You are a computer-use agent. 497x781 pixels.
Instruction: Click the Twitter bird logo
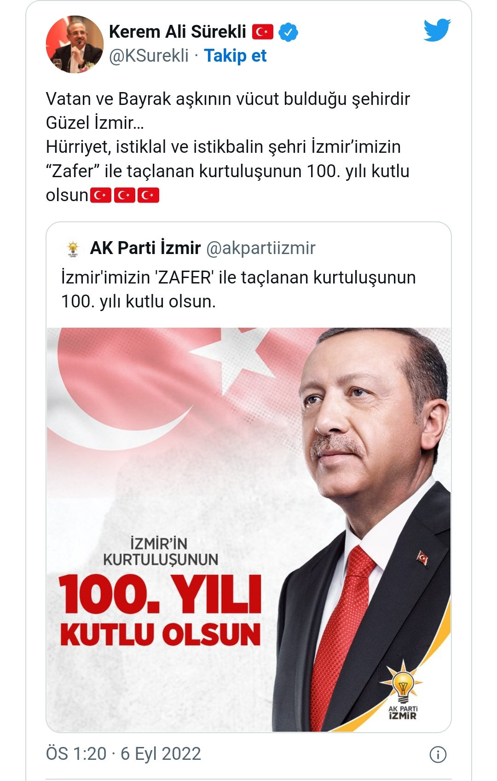(437, 30)
